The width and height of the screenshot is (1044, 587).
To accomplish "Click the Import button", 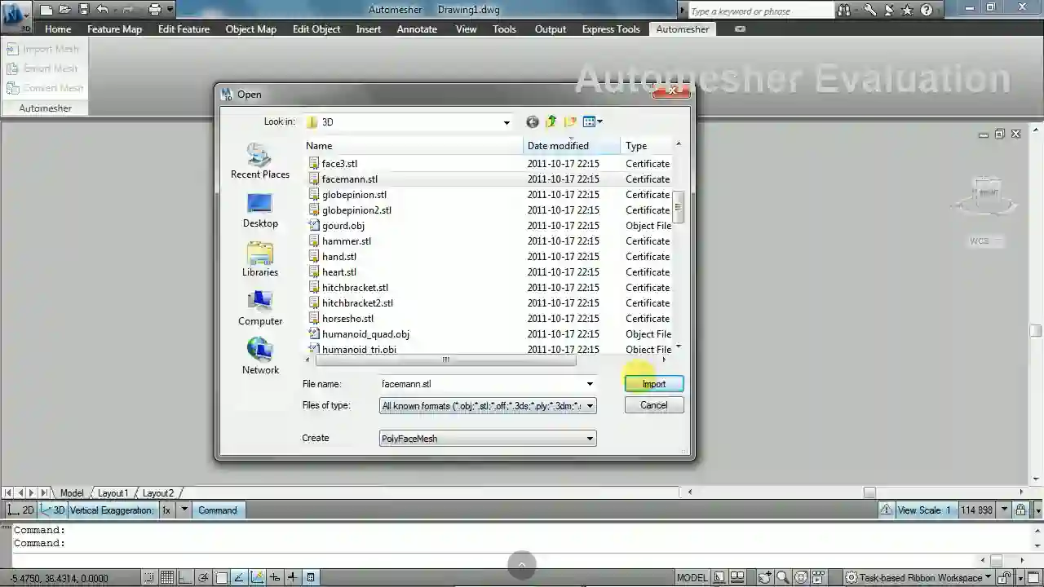I will coord(653,384).
